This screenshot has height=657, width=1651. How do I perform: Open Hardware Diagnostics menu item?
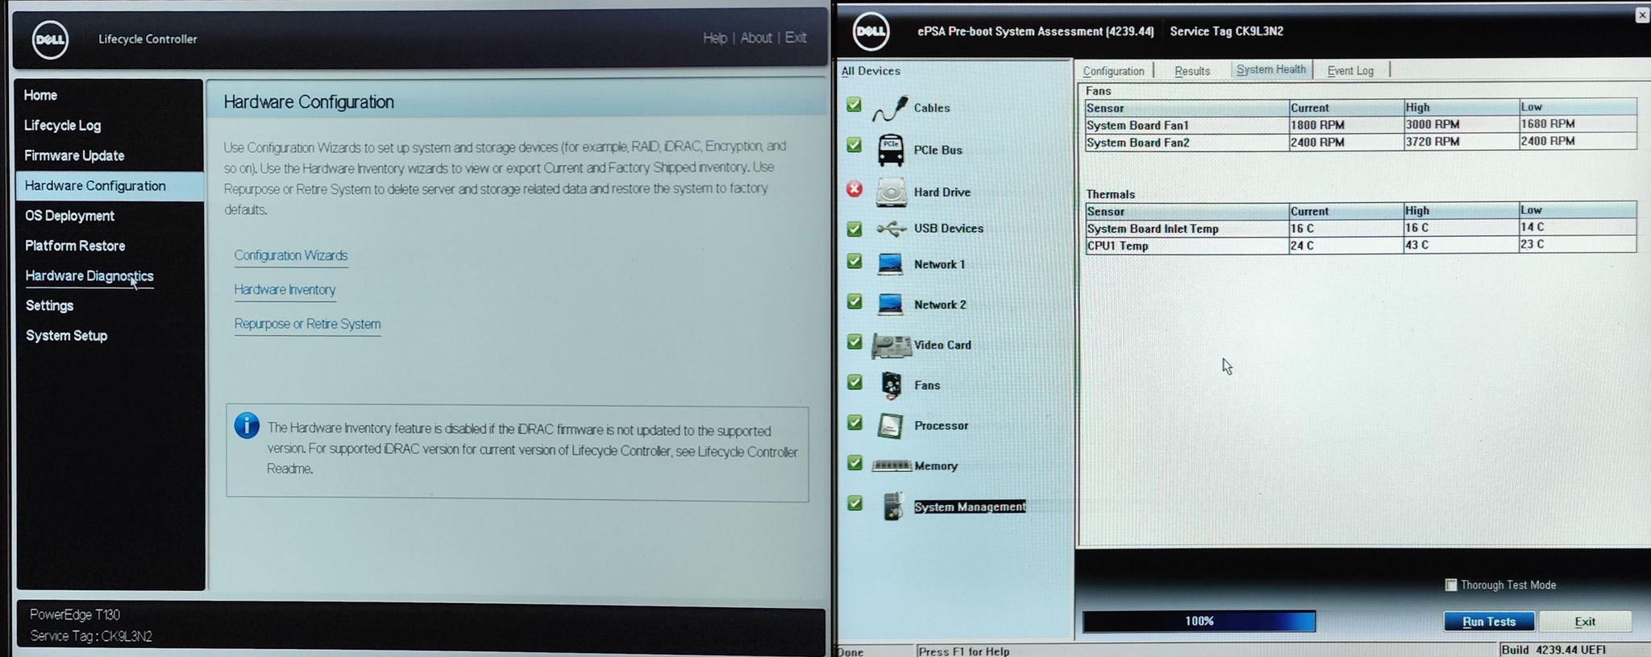(89, 276)
